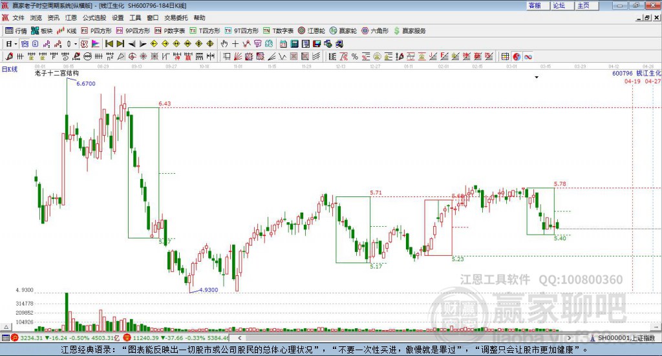Open the 文件 menu

click(19, 17)
